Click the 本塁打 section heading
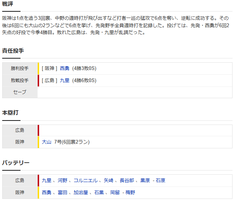Image resolution: width=234 pixels, height=200 pixels. (10, 113)
